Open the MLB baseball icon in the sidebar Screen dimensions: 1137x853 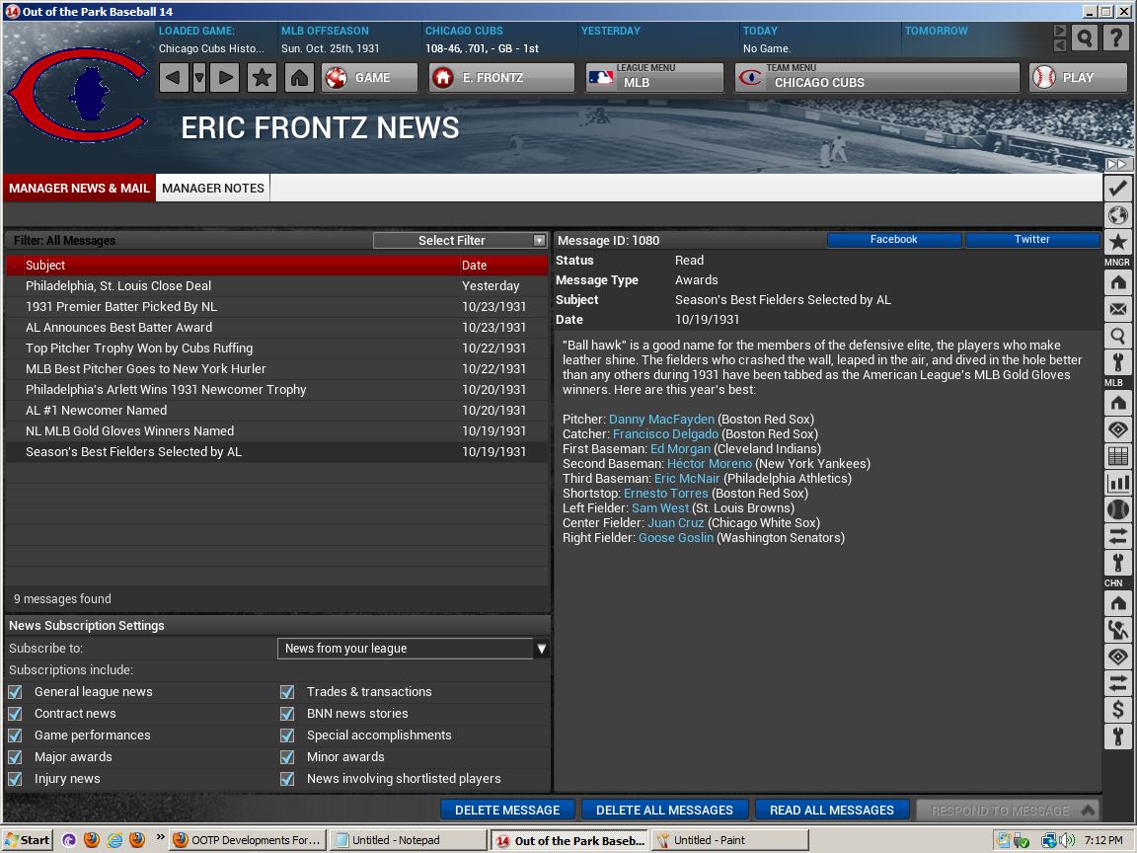(1117, 509)
